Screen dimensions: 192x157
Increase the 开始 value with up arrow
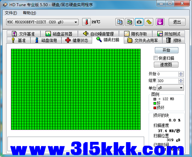(181, 73)
